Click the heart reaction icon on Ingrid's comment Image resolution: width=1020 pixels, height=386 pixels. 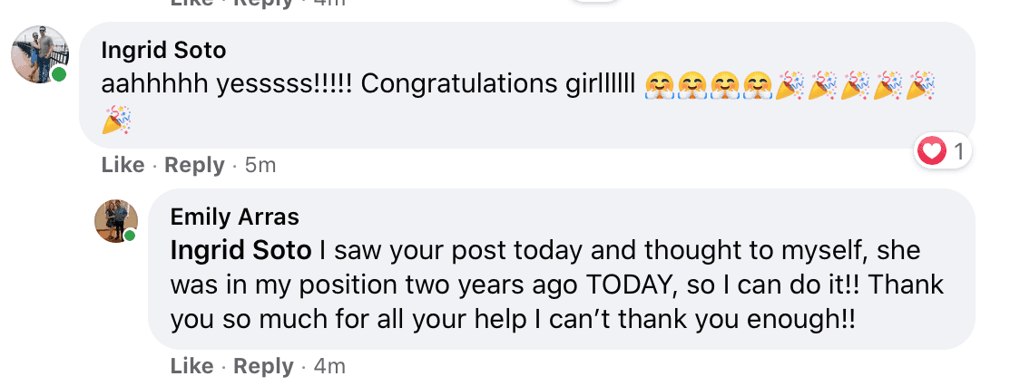(x=932, y=151)
